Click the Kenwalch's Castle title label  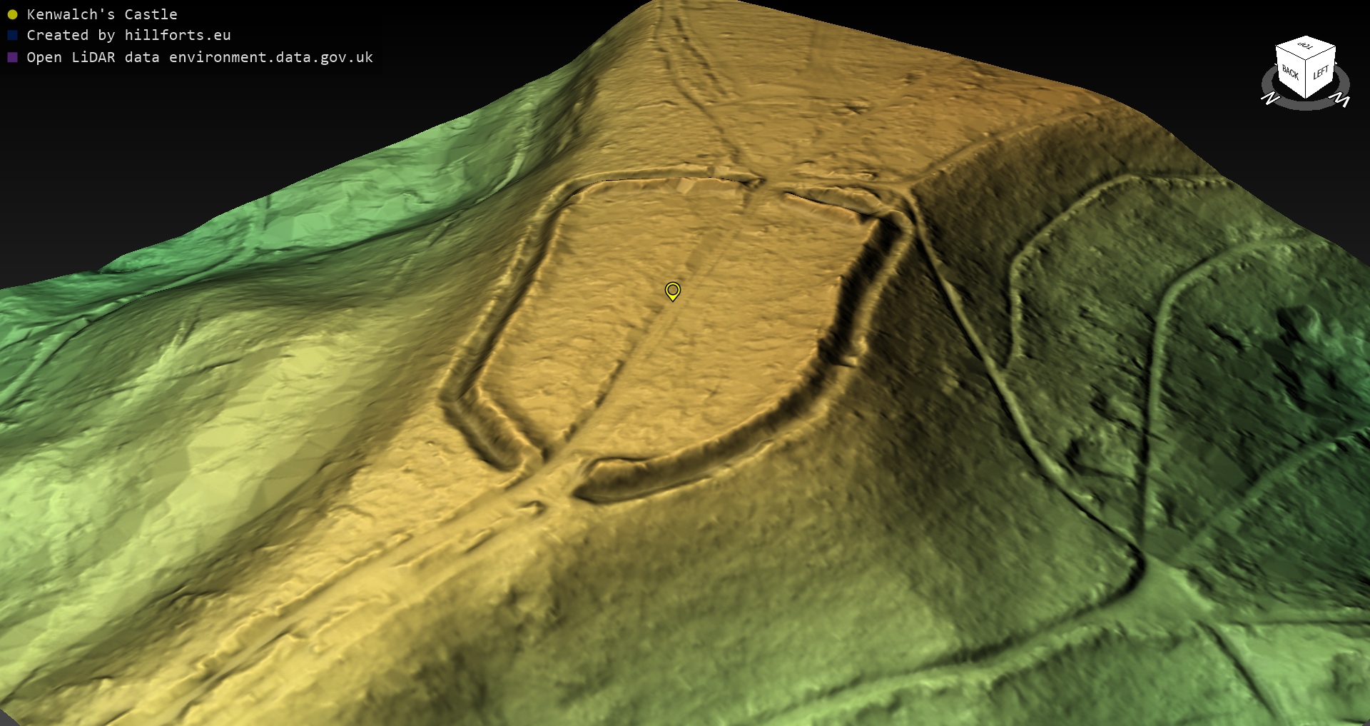pos(102,14)
